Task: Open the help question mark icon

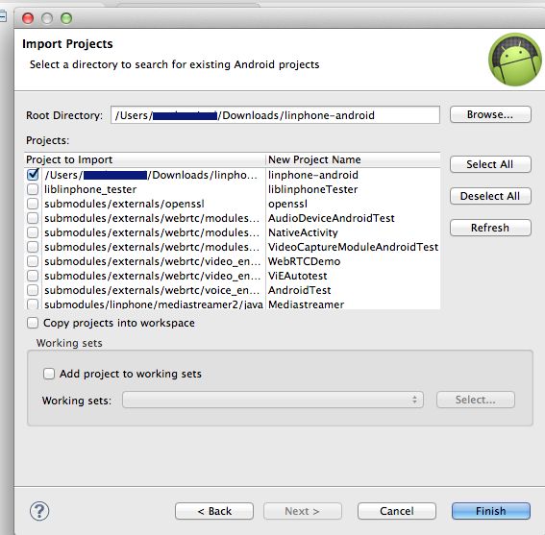Action: pyautogui.click(x=39, y=511)
